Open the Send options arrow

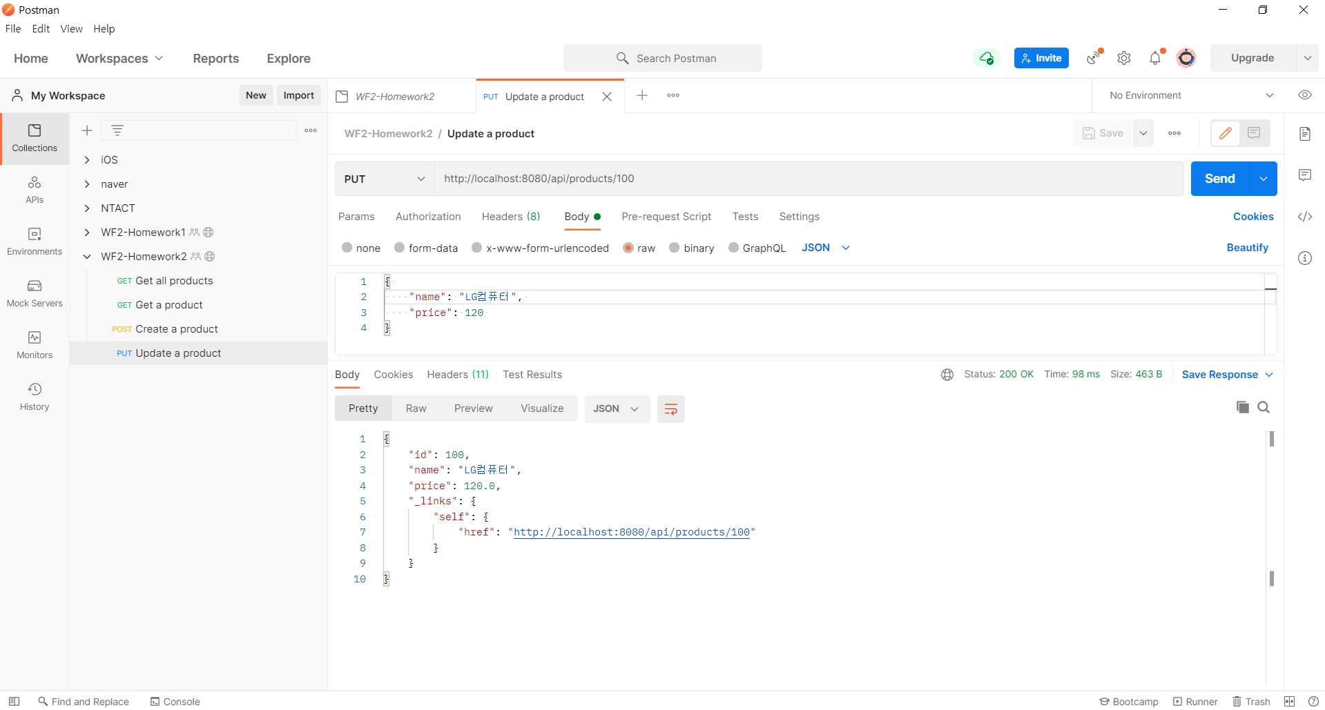click(1264, 179)
